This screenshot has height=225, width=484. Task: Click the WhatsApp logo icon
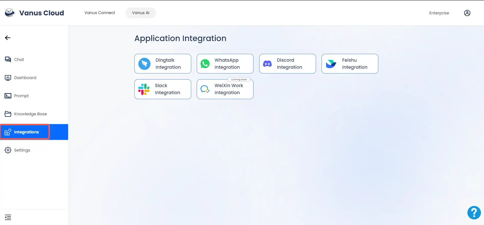click(205, 64)
